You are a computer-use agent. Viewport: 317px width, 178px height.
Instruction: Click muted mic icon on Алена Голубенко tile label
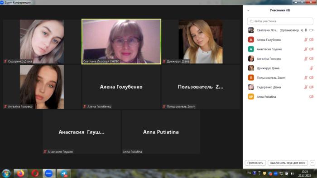(85, 106)
